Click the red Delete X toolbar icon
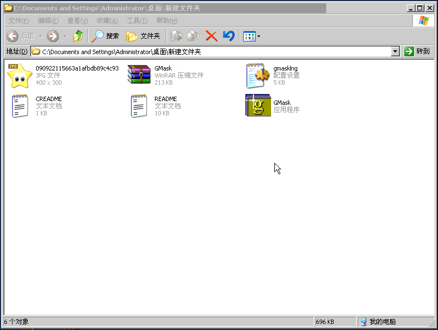 pyautogui.click(x=211, y=36)
